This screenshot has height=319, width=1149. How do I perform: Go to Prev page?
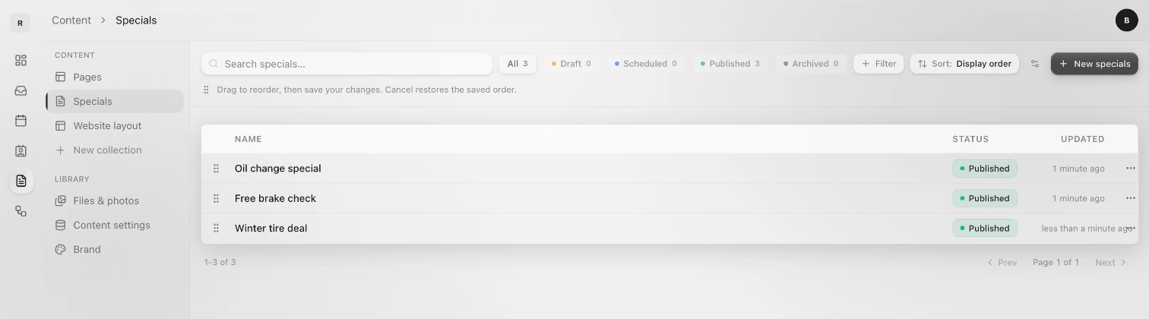coord(1002,262)
